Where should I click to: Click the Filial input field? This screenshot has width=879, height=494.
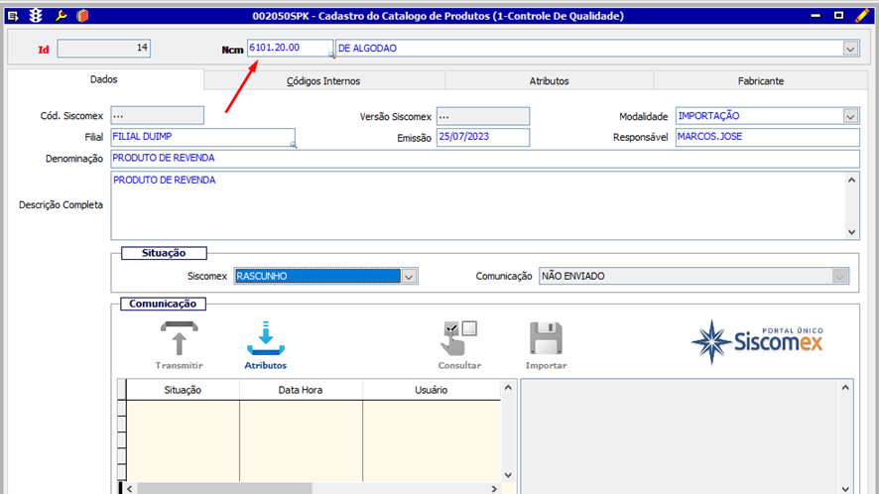[202, 137]
